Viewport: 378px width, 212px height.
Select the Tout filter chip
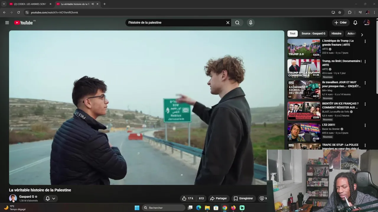coord(293,34)
